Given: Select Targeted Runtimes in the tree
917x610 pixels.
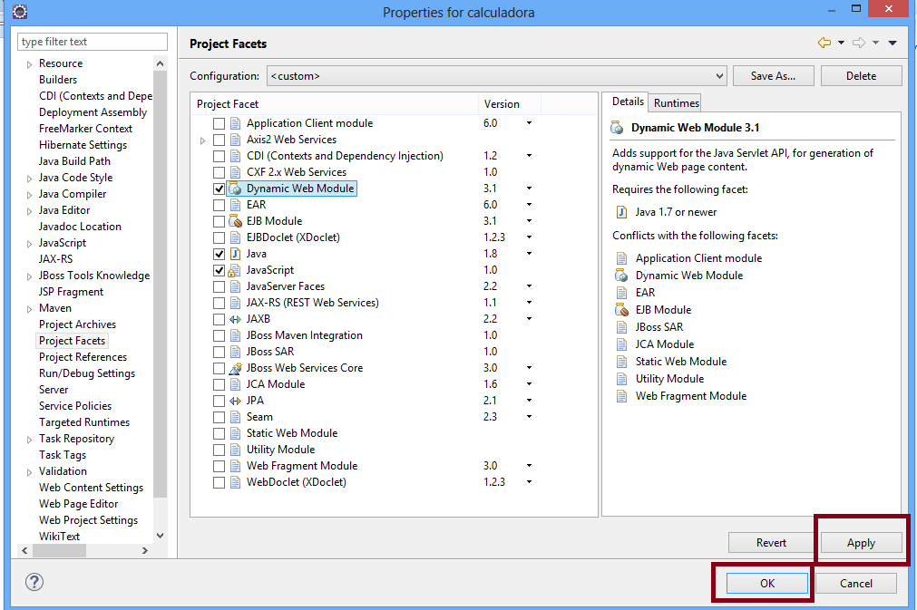Looking at the screenshot, I should (84, 421).
